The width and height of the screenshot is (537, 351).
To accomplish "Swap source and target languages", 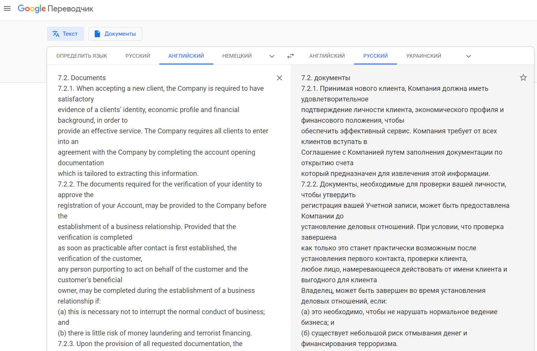I will point(291,56).
